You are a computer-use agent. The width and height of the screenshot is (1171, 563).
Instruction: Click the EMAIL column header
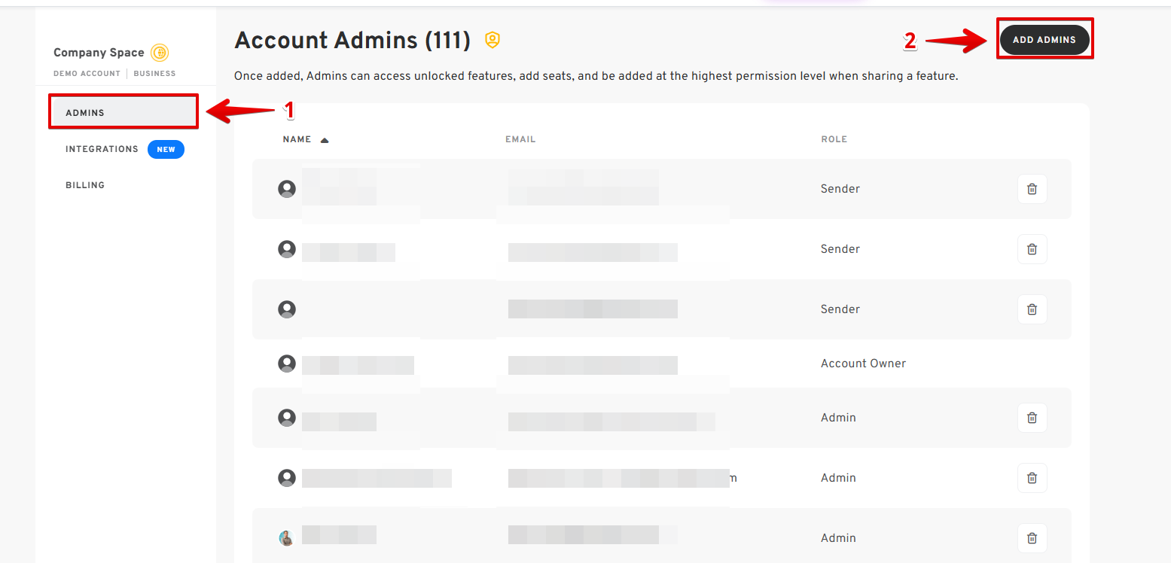520,139
